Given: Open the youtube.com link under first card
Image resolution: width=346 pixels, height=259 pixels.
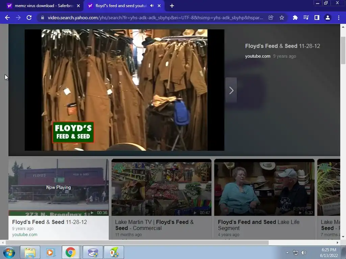Looking at the screenshot, I should [25, 235].
